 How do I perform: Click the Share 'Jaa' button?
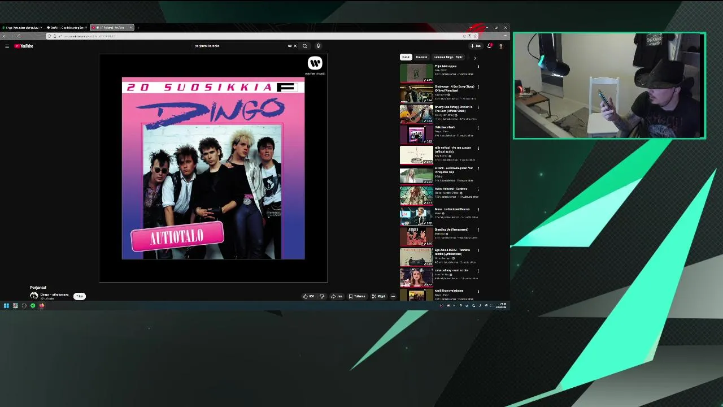[x=337, y=296]
